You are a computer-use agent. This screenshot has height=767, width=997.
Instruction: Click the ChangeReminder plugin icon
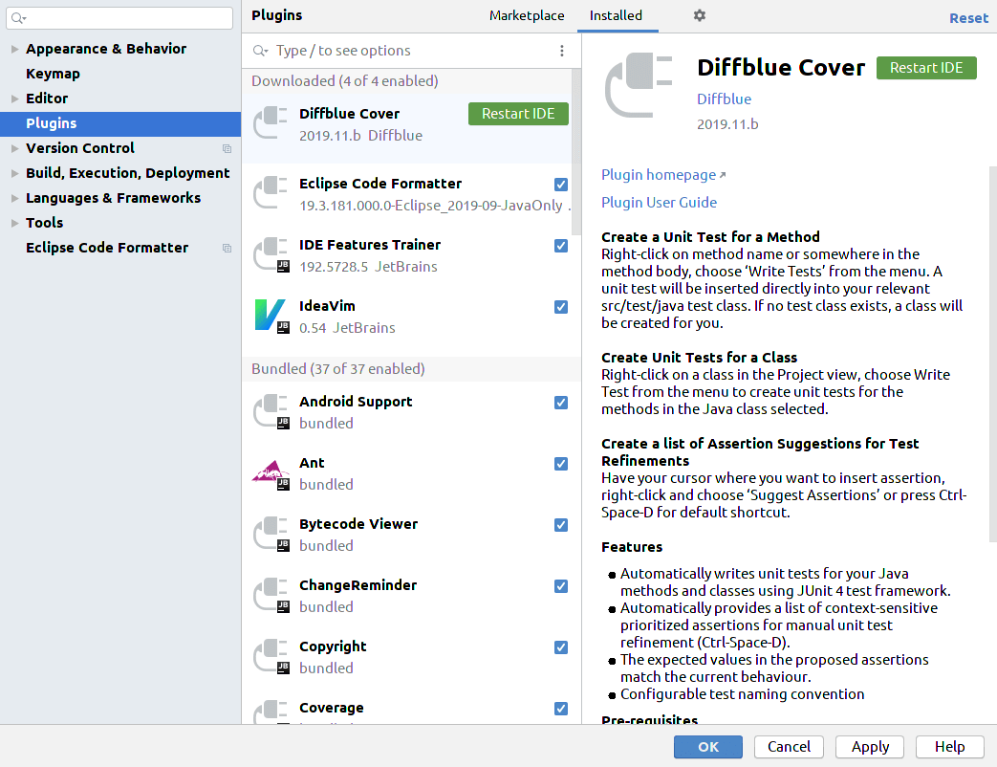tap(271, 595)
